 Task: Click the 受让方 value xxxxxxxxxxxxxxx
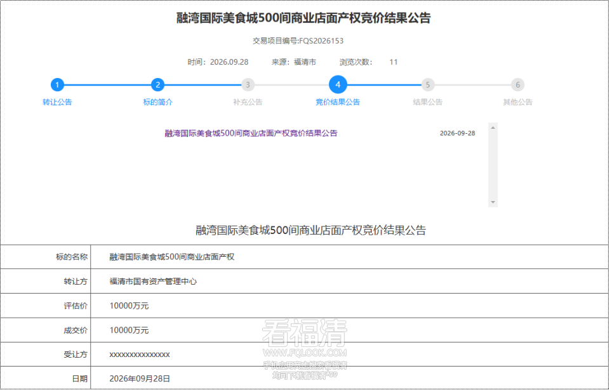coord(140,354)
